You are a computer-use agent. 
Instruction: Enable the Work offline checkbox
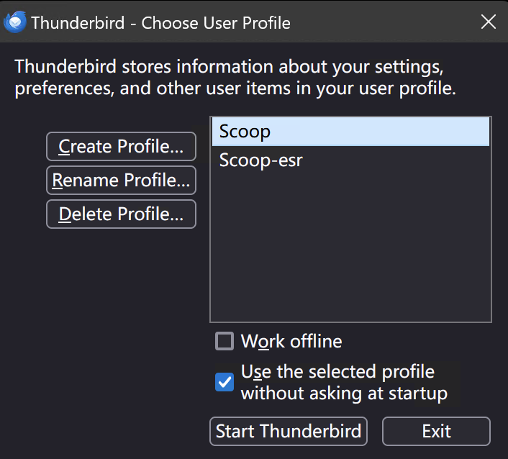click(x=224, y=341)
